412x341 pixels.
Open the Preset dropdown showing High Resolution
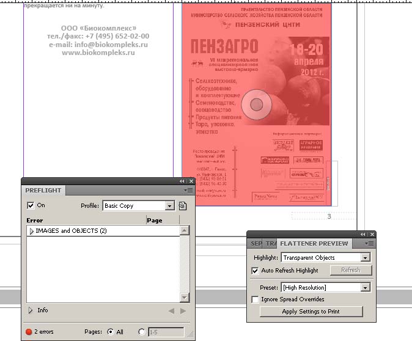tap(365, 288)
